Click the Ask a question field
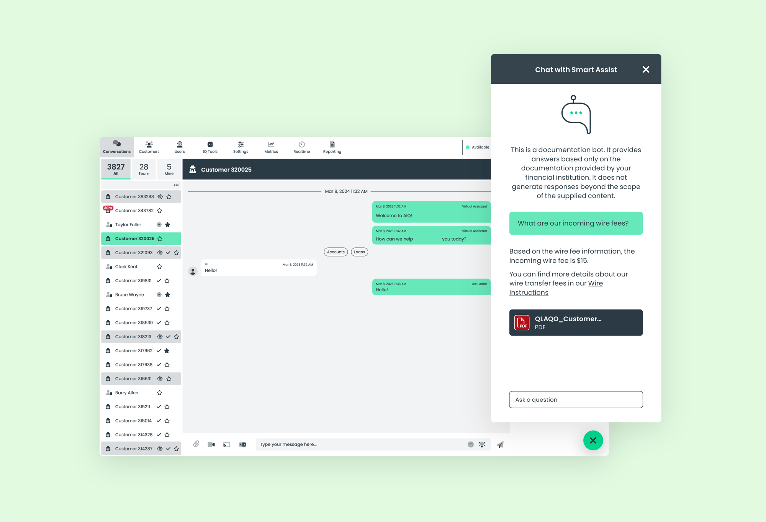The width and height of the screenshot is (766, 522). pyautogui.click(x=576, y=399)
